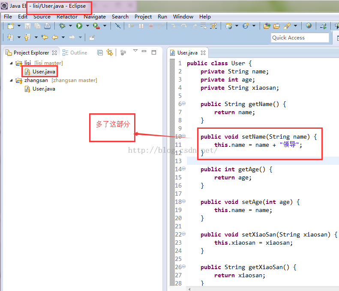Screen dimensions: 339x291
Task: Open the External Tools dropdown arrow
Action: 105,26
